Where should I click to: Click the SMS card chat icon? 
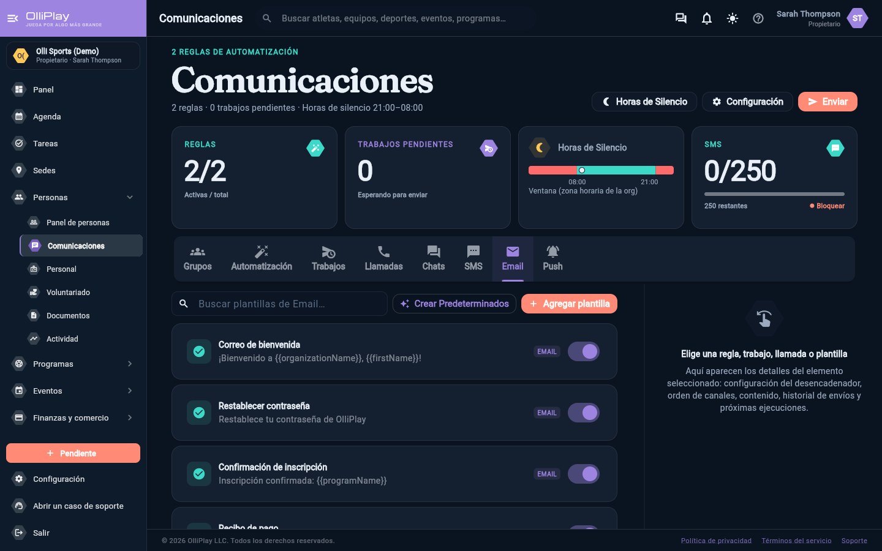point(835,148)
